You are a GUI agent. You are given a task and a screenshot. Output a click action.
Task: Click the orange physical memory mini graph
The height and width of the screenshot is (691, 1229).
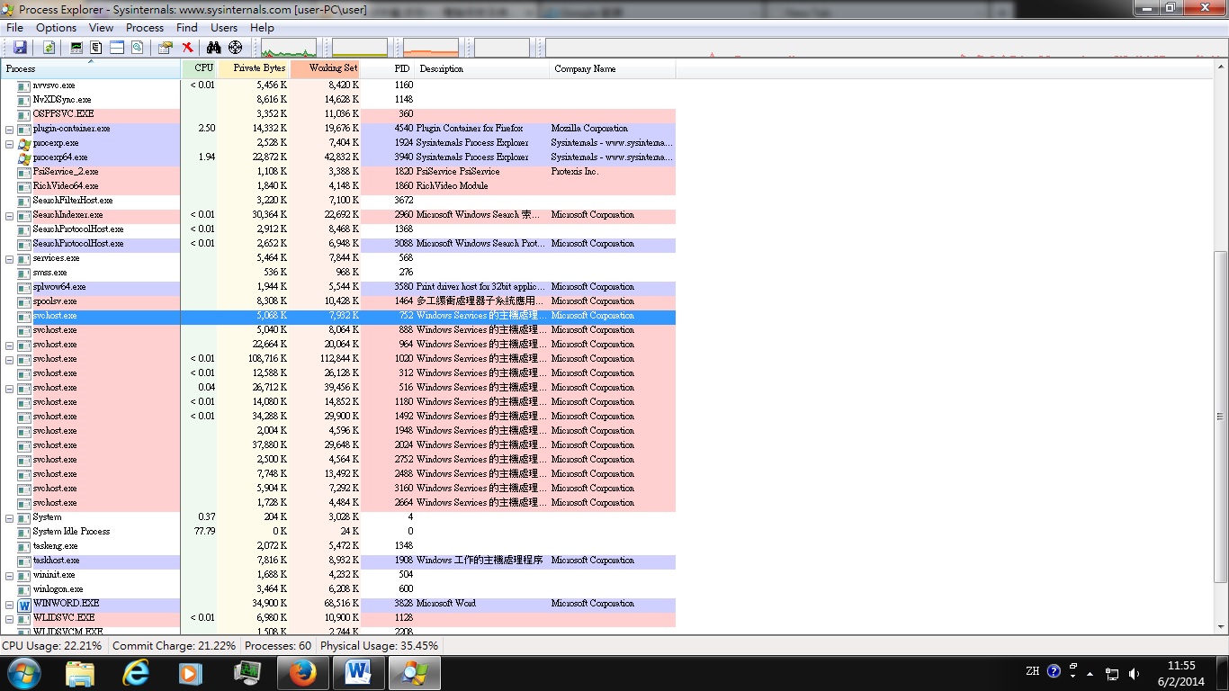431,48
